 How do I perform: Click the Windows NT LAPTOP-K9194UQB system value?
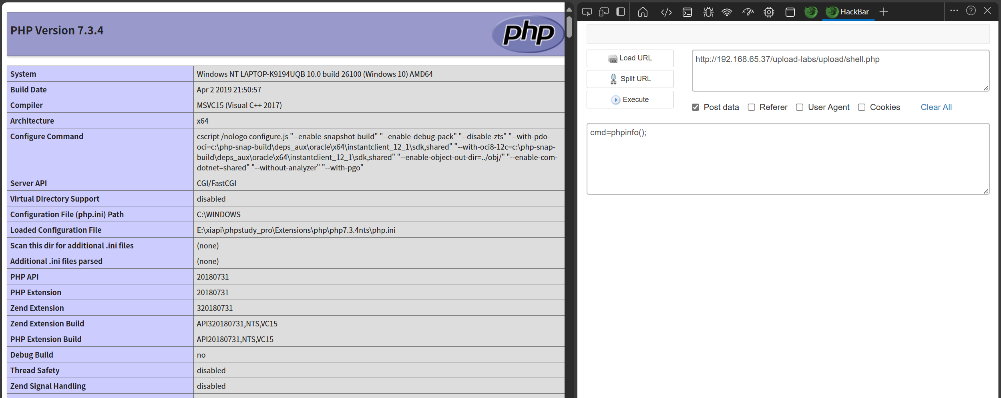pyautogui.click(x=315, y=74)
